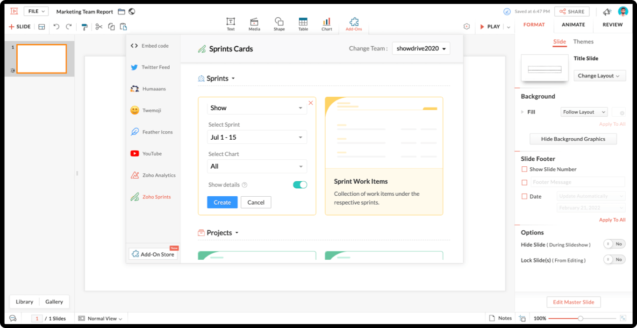Click the settings gear icon near Play

point(466,27)
